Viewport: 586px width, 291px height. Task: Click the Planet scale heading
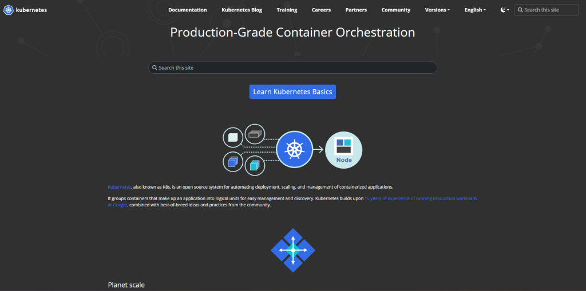click(x=126, y=285)
